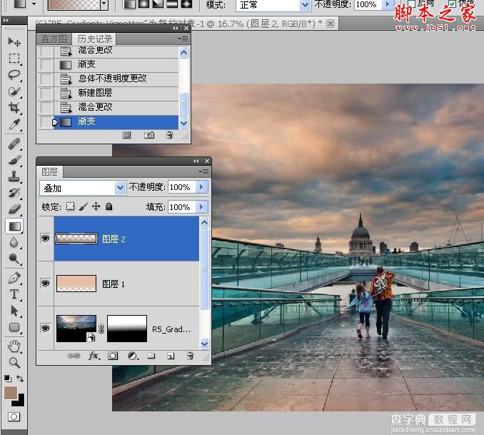
Task: Select the Horizontal Type tool
Action: click(14, 294)
